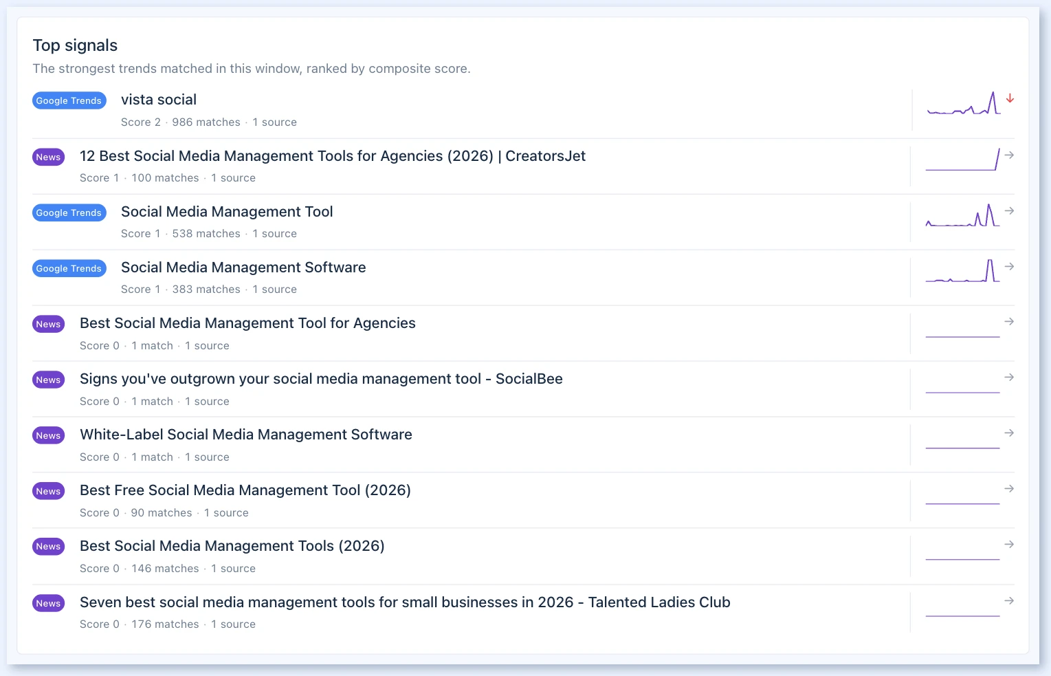Click News badge beside Best Social Media Management Tool for Agencies
The width and height of the screenshot is (1051, 676).
pyautogui.click(x=49, y=324)
